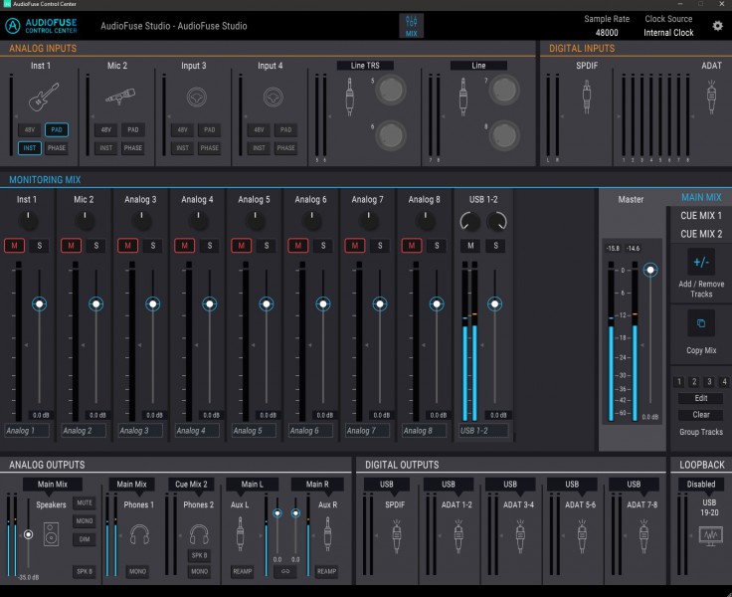Toggle MUTE on Speakers output
The width and height of the screenshot is (732, 597).
click(x=85, y=503)
